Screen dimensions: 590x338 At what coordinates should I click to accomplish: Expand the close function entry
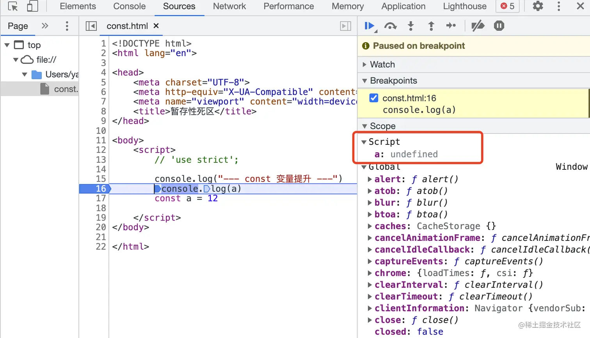[x=370, y=320]
